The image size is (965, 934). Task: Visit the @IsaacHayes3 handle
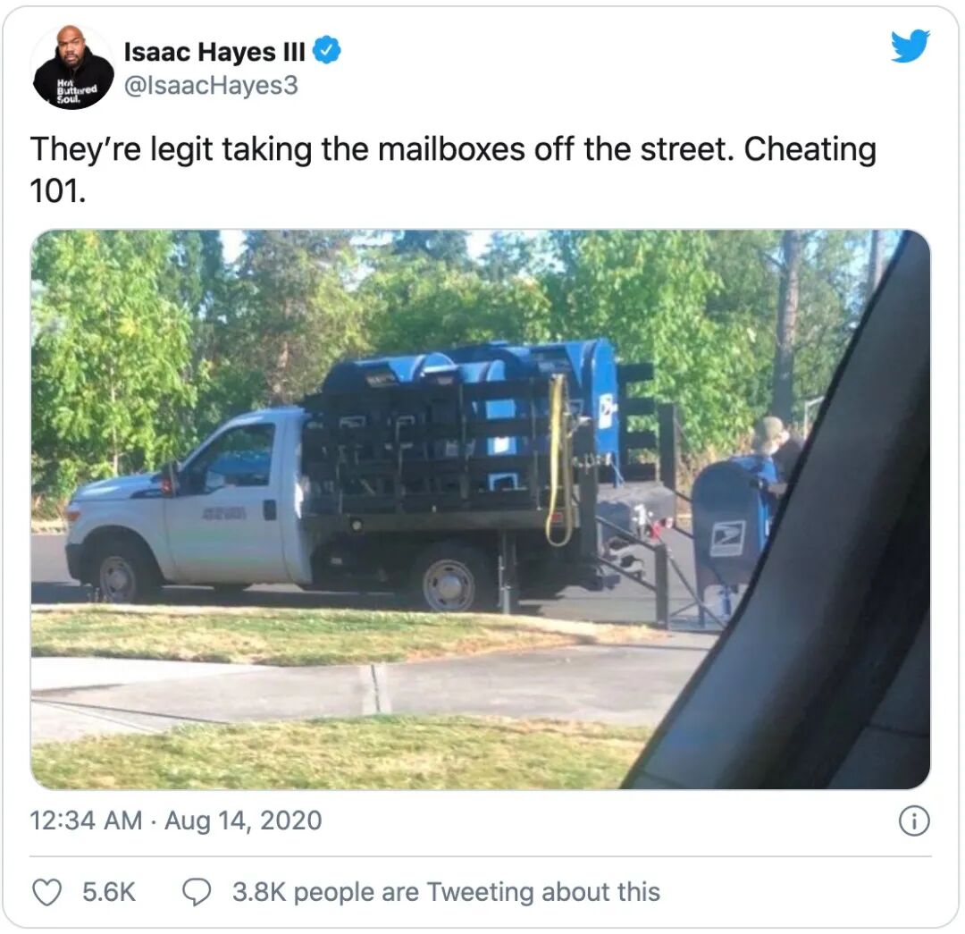211,85
